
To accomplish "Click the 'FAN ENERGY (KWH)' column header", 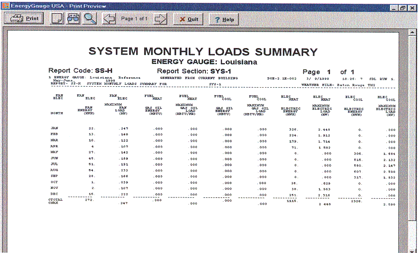I will [x=86, y=110].
